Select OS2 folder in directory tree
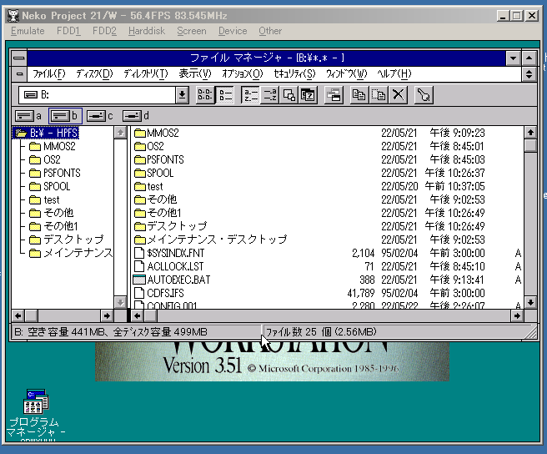This screenshot has height=454, width=547. (x=45, y=159)
